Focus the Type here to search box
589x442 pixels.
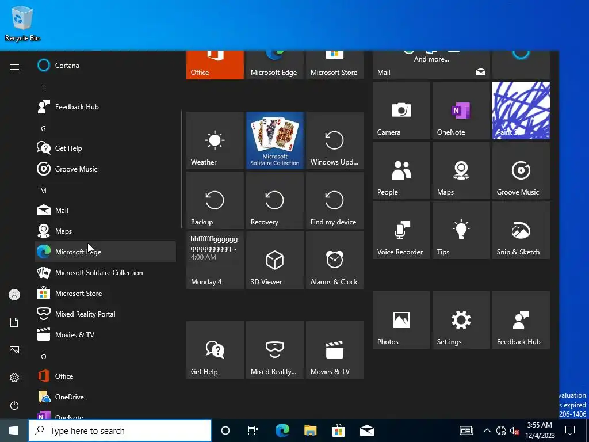click(x=120, y=430)
